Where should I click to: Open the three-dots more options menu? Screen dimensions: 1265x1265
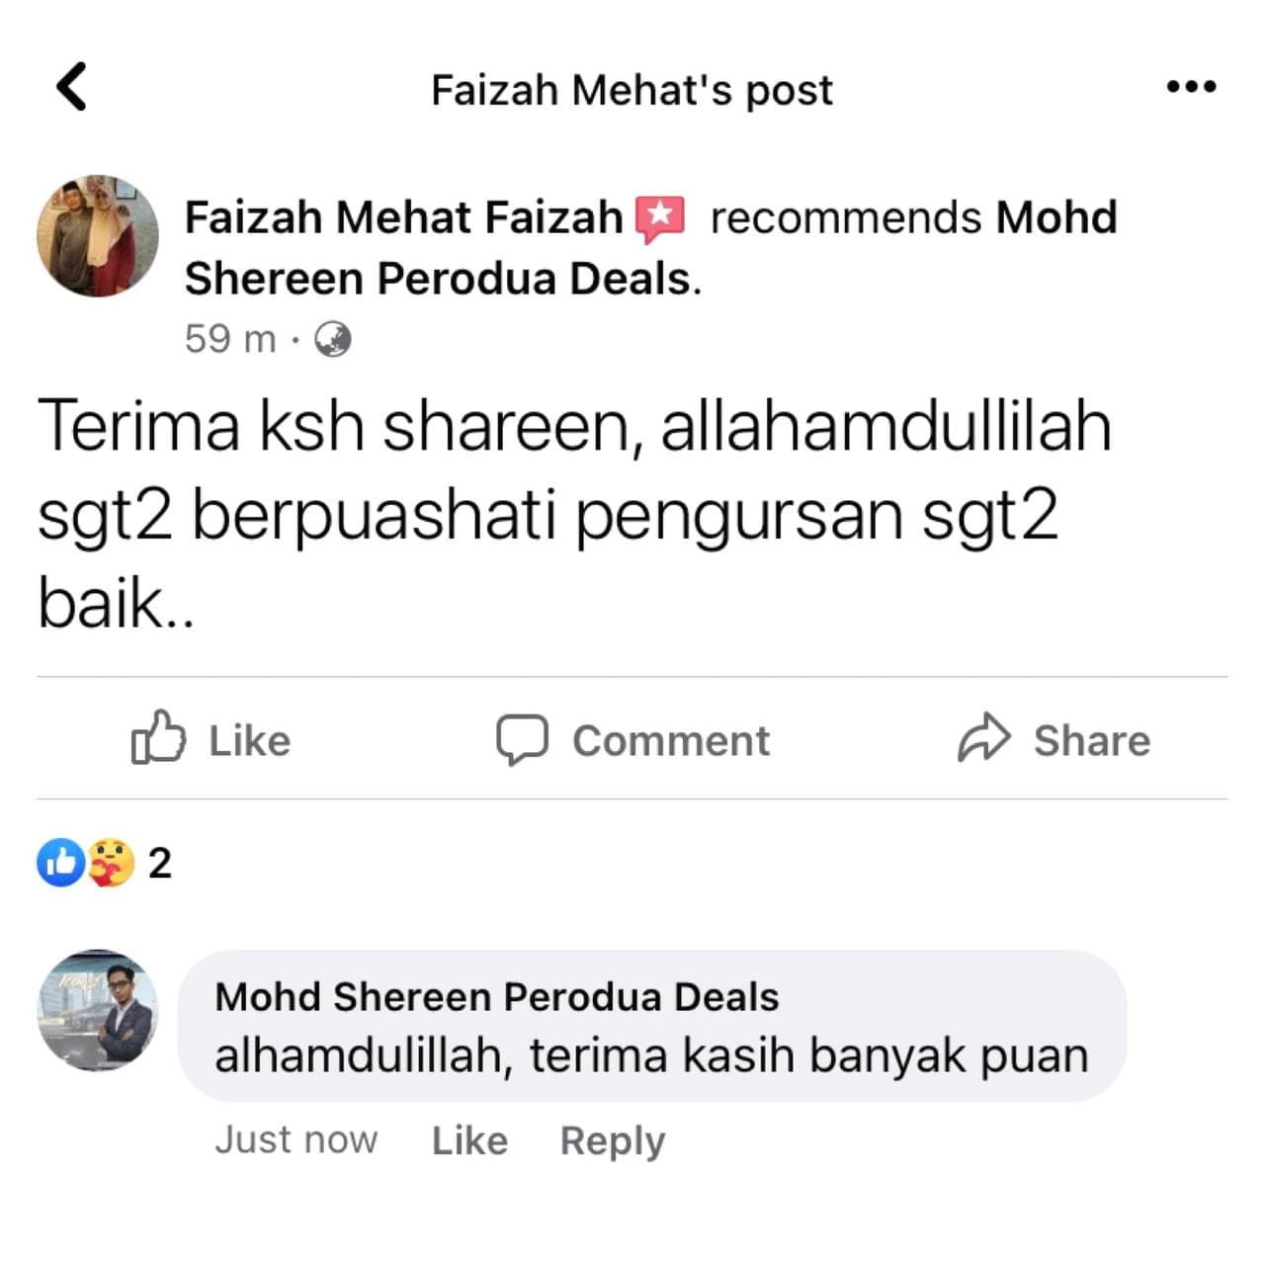(x=1191, y=87)
